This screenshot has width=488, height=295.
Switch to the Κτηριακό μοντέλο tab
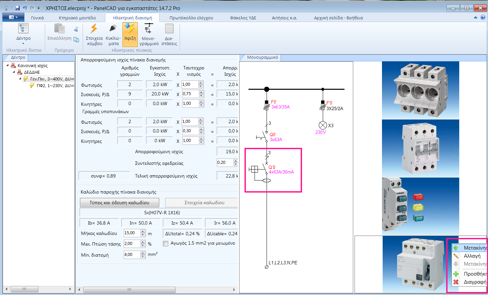[x=77, y=18]
